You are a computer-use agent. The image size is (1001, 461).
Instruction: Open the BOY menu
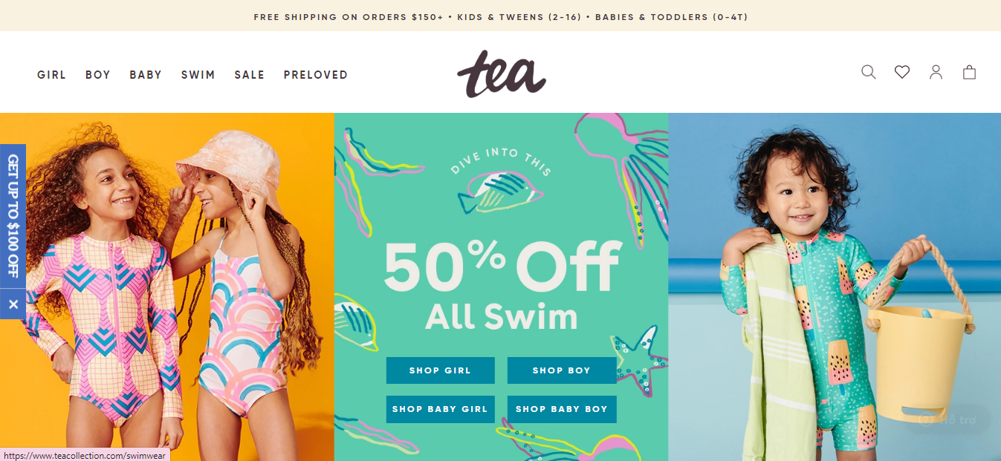point(98,75)
